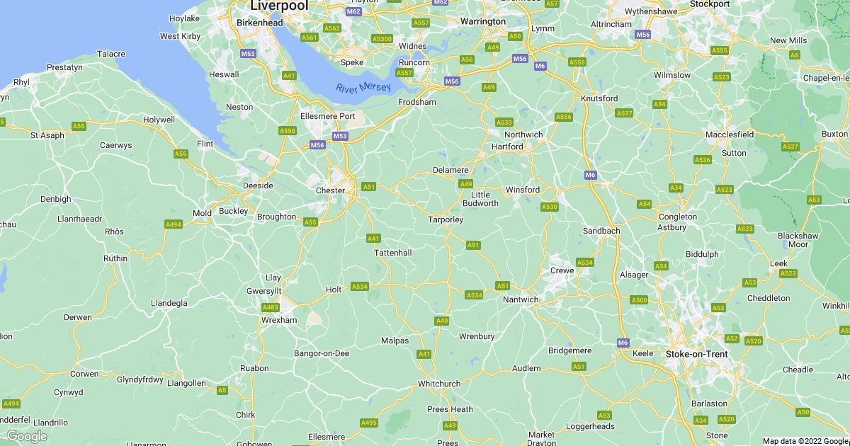Select the Crewe town label
Image resolution: width=850 pixels, height=446 pixels.
click(x=562, y=270)
